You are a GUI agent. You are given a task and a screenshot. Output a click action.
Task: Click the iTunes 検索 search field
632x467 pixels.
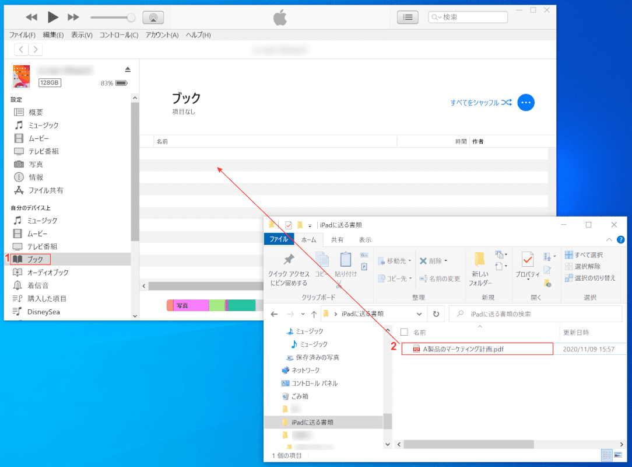tap(468, 17)
